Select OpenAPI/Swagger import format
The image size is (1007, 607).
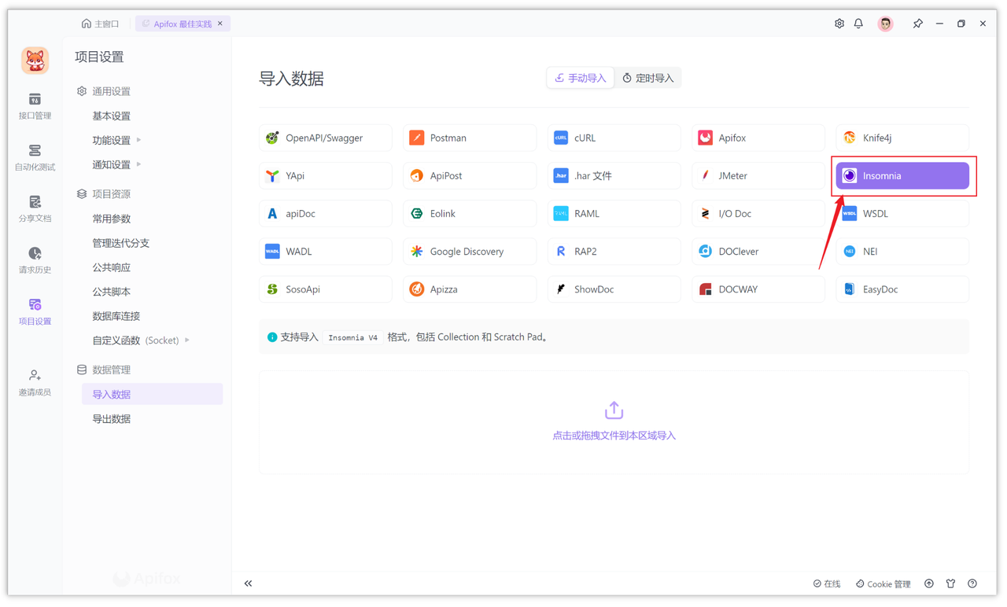(326, 138)
